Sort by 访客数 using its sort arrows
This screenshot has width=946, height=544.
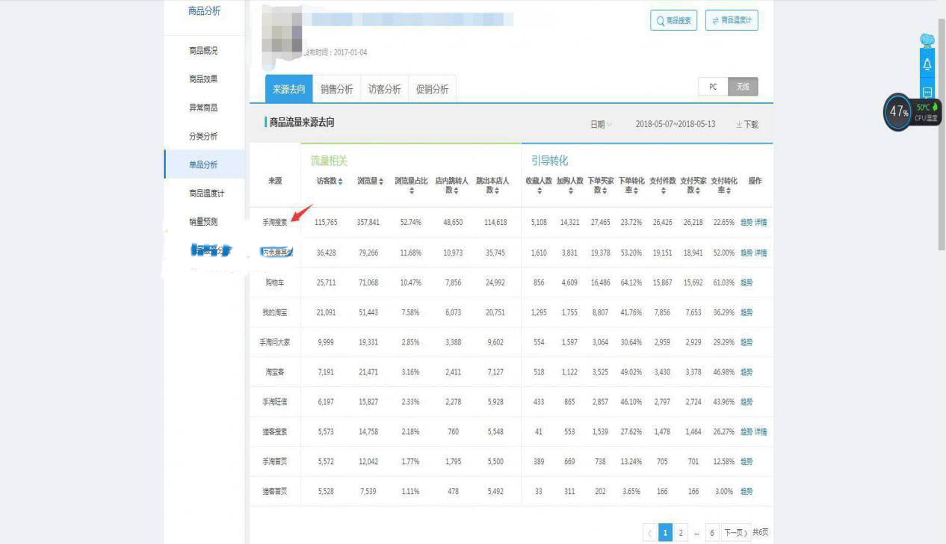341,182
